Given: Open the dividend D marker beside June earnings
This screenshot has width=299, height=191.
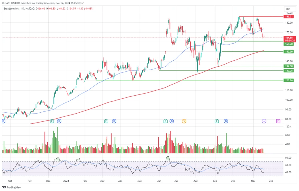Looking at the screenshot, I should 171,121.
